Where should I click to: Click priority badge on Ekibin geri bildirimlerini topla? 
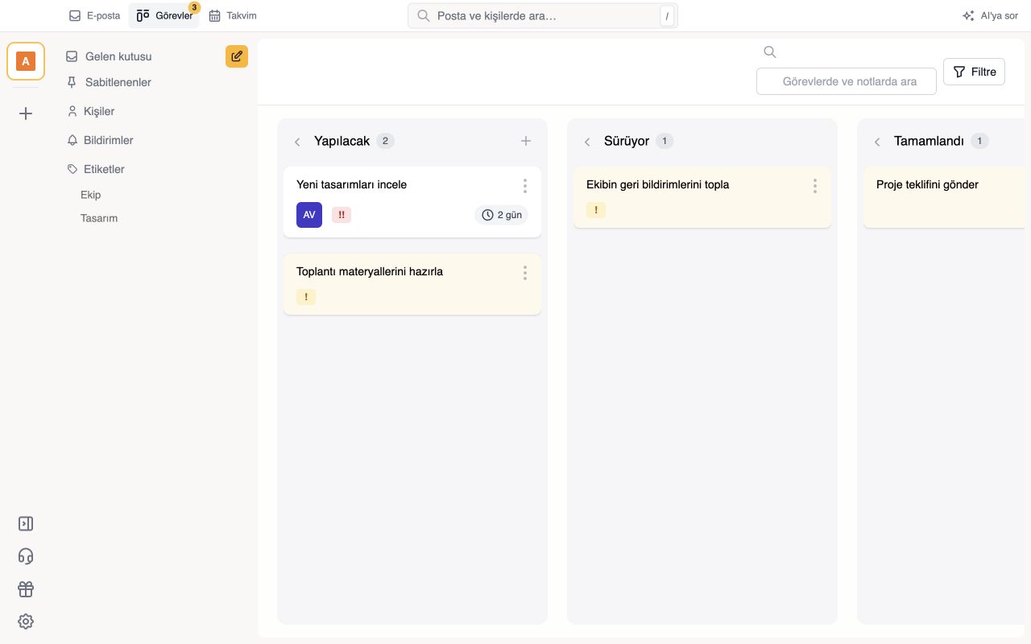point(596,210)
